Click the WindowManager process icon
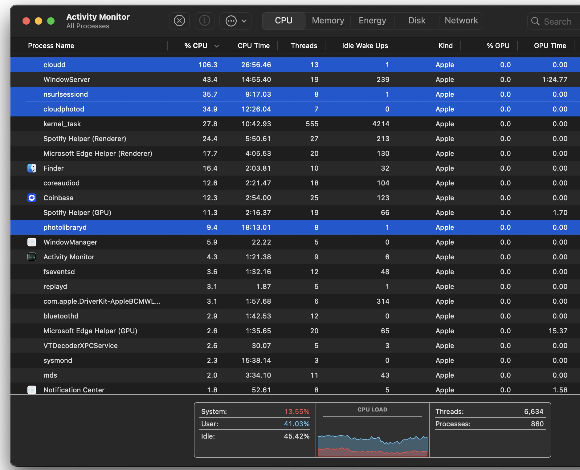Screen dimensions: 580x470 click(32, 242)
